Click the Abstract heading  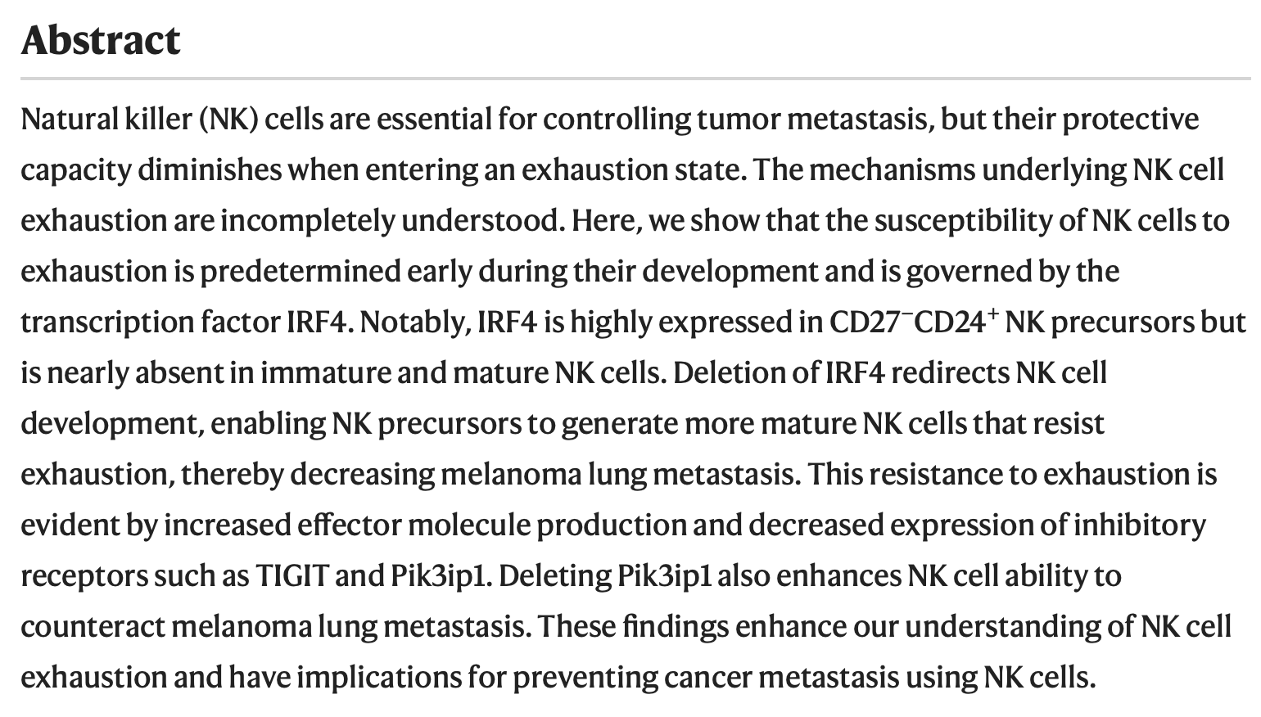101,40
